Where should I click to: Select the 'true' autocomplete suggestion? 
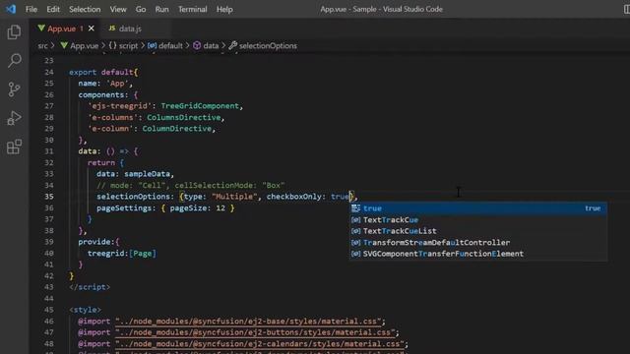pyautogui.click(x=478, y=208)
